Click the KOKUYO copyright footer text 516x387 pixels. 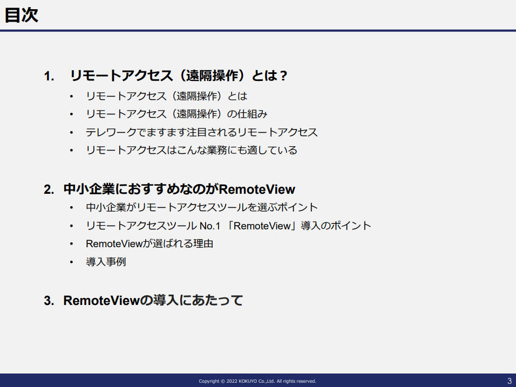(x=257, y=381)
